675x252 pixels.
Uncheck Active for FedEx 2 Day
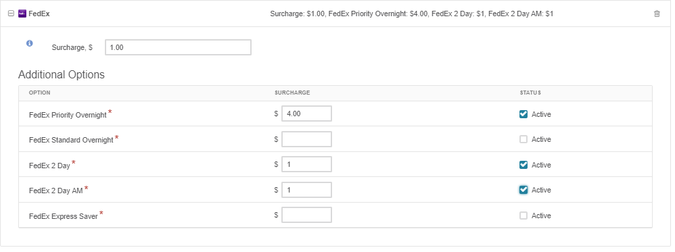(x=523, y=165)
